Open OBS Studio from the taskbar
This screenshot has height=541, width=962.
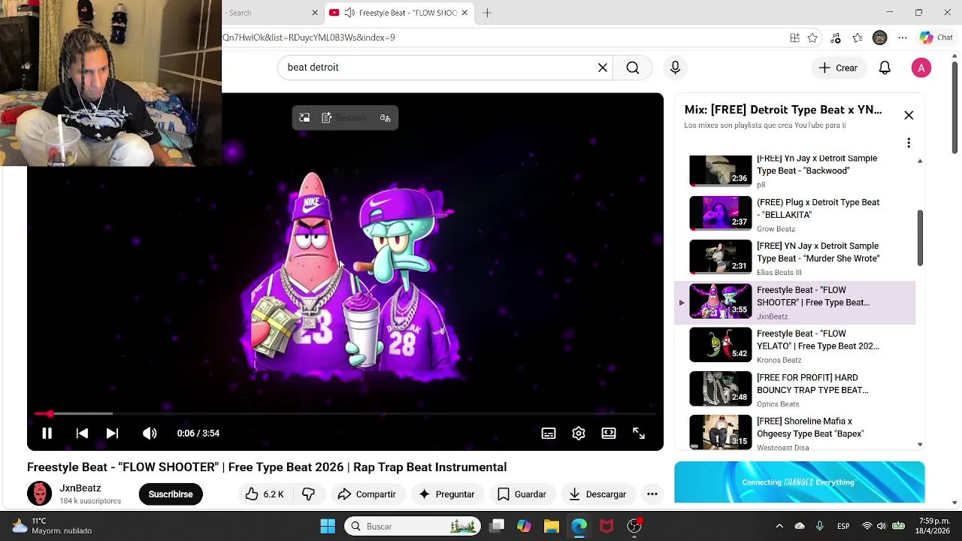(x=635, y=527)
